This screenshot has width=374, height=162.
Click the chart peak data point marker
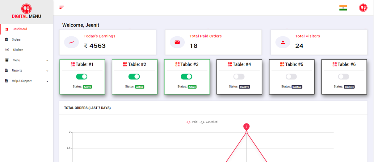coord(246,132)
